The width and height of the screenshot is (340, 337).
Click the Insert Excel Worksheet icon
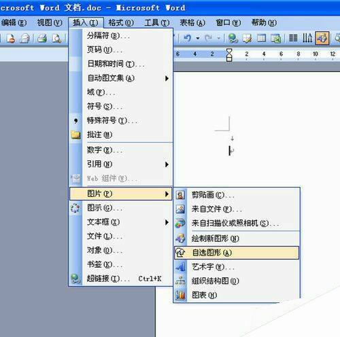[275, 38]
